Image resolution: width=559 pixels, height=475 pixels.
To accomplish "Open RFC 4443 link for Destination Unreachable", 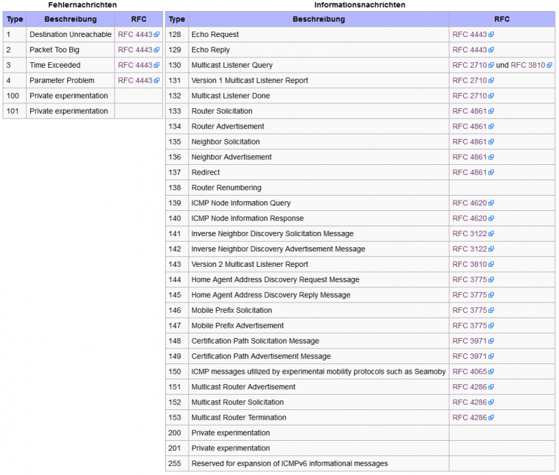I will pos(138,34).
